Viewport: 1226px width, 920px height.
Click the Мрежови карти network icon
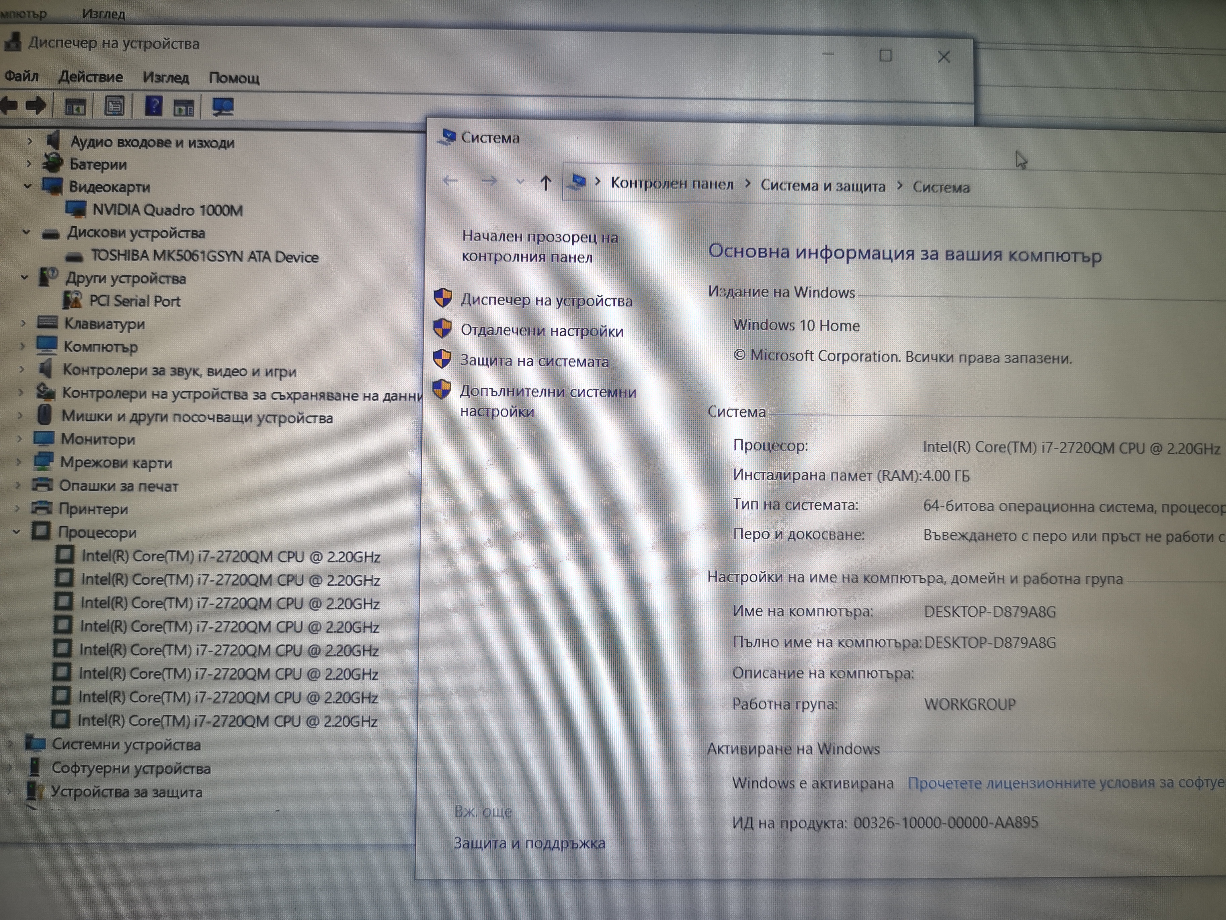coord(43,461)
